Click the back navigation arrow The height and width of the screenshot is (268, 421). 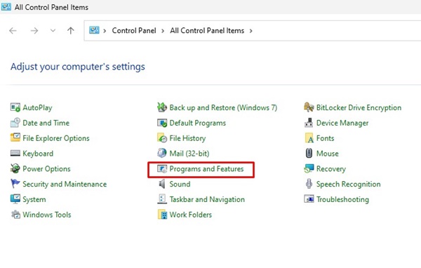click(13, 31)
